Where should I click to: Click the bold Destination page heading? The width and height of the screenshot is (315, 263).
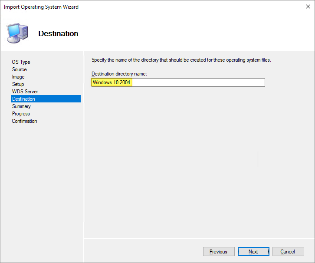pyautogui.click(x=58, y=33)
